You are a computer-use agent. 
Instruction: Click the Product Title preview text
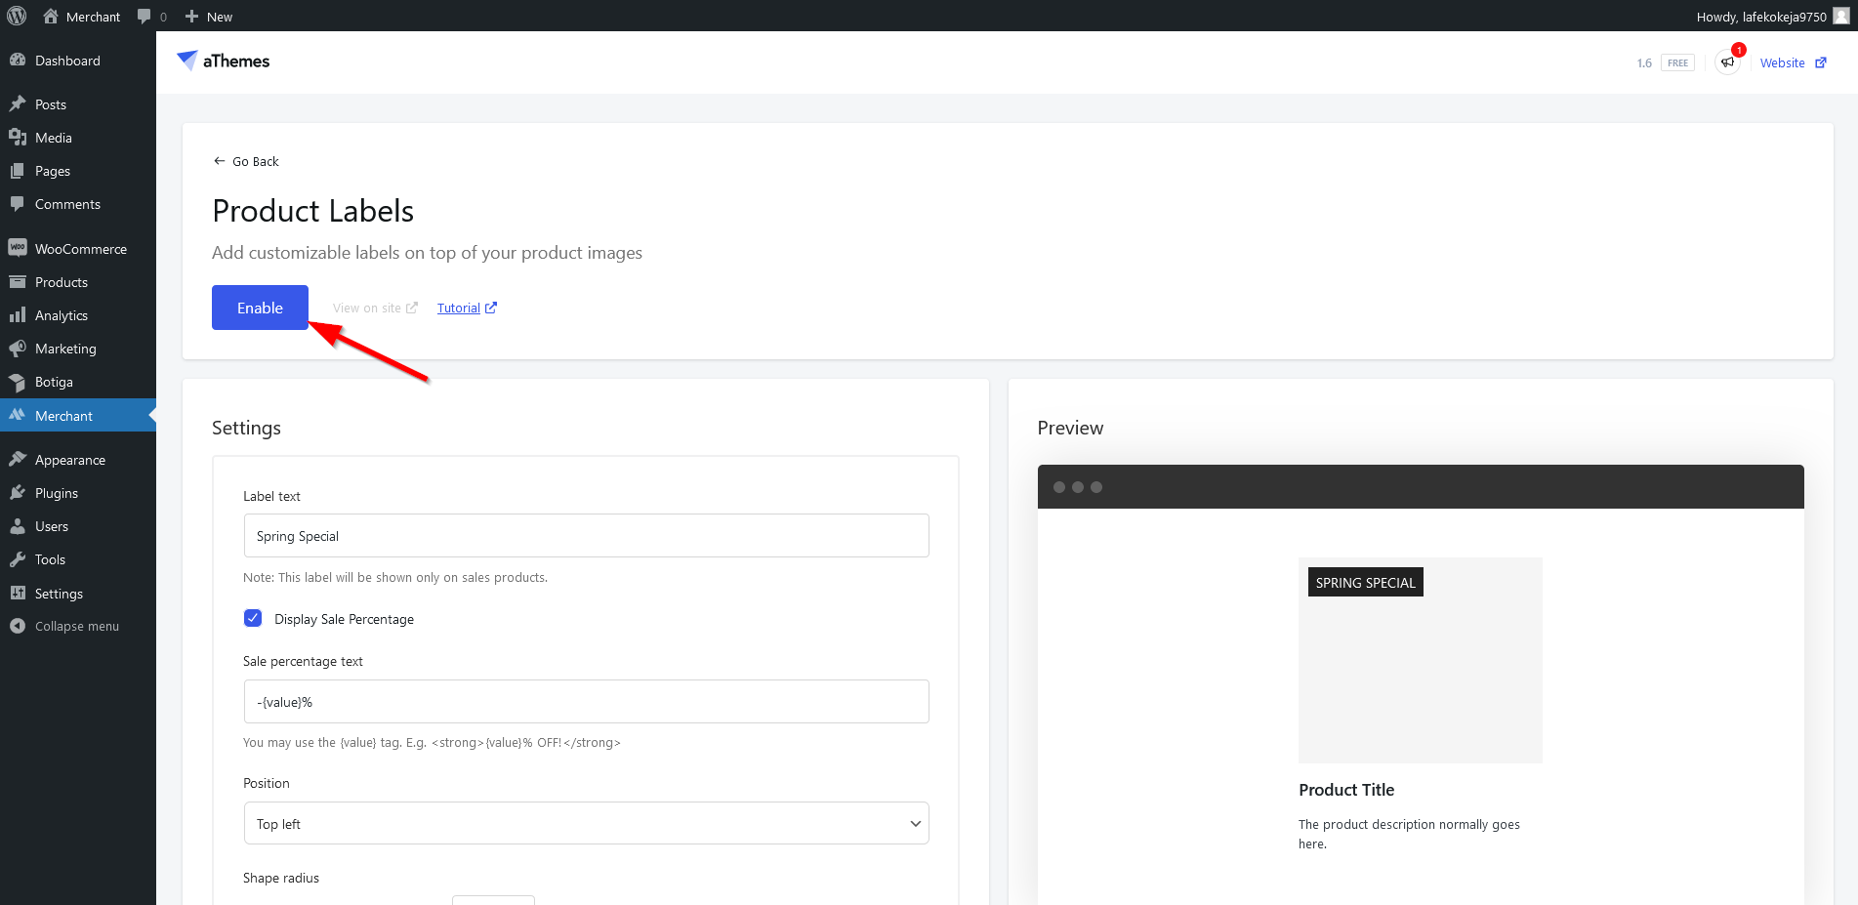(1346, 790)
